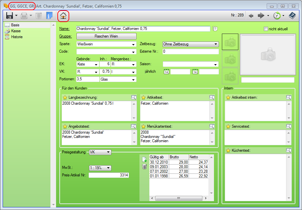Image resolution: width=302 pixels, height=210 pixels.
Task: Click the save disk icon in toolbar
Action: [9, 15]
